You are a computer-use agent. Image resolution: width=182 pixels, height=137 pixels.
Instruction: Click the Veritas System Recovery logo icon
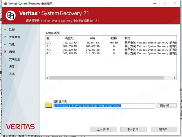tap(11, 15)
